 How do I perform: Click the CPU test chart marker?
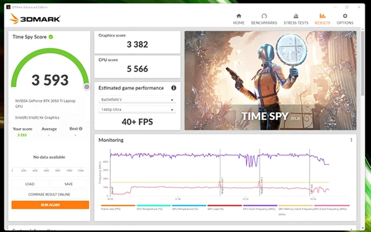point(312,189)
